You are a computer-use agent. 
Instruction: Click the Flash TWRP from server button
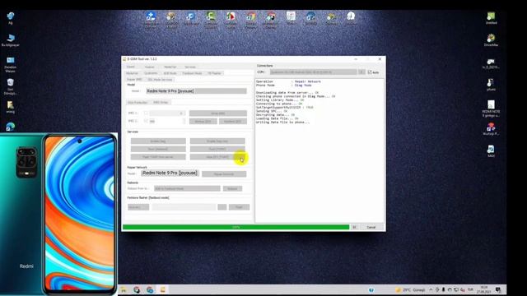tap(158, 157)
